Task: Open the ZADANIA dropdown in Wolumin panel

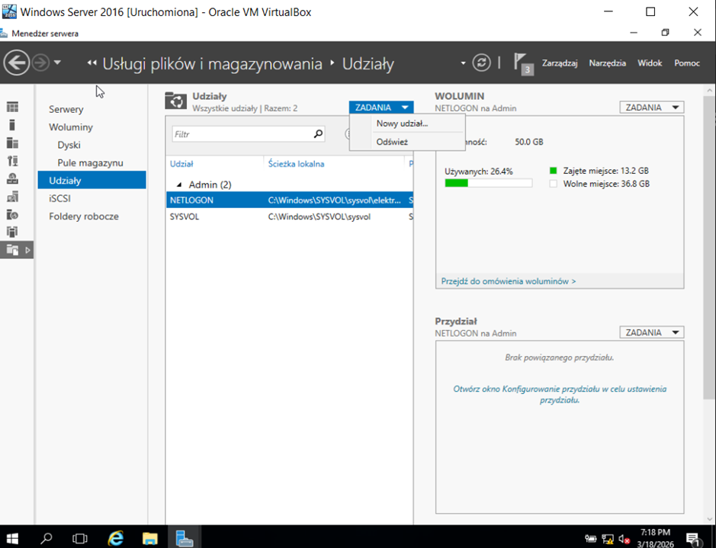Action: tap(652, 107)
